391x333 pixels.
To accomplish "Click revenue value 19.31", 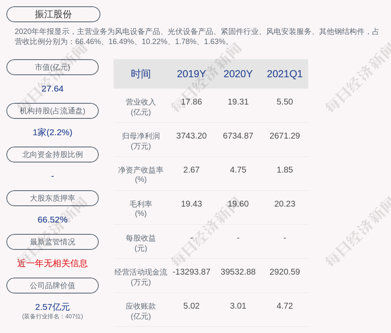I will click(238, 102).
